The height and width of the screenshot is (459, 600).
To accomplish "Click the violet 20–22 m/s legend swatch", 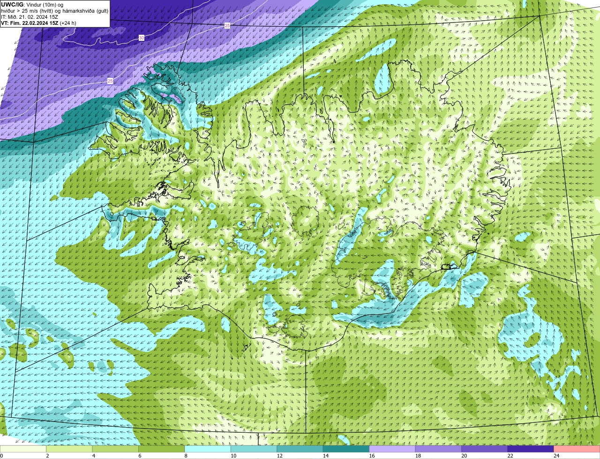I will [485, 449].
